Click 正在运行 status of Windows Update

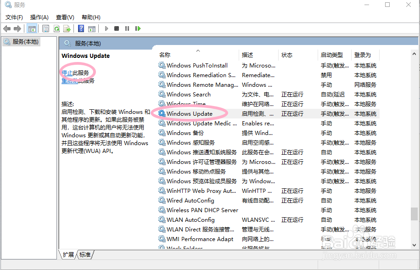[x=292, y=113]
